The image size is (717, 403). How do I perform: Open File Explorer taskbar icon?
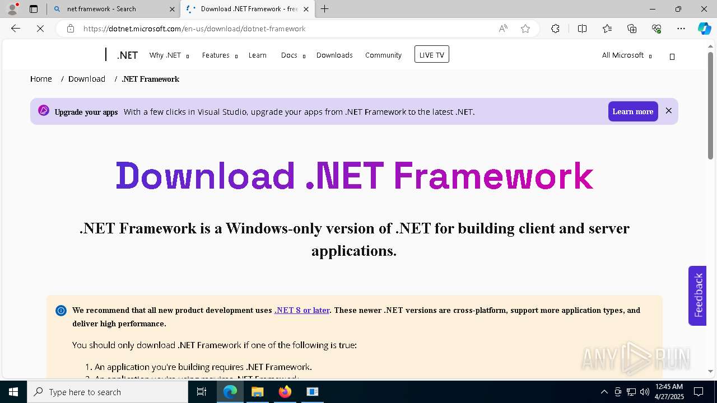point(258,392)
